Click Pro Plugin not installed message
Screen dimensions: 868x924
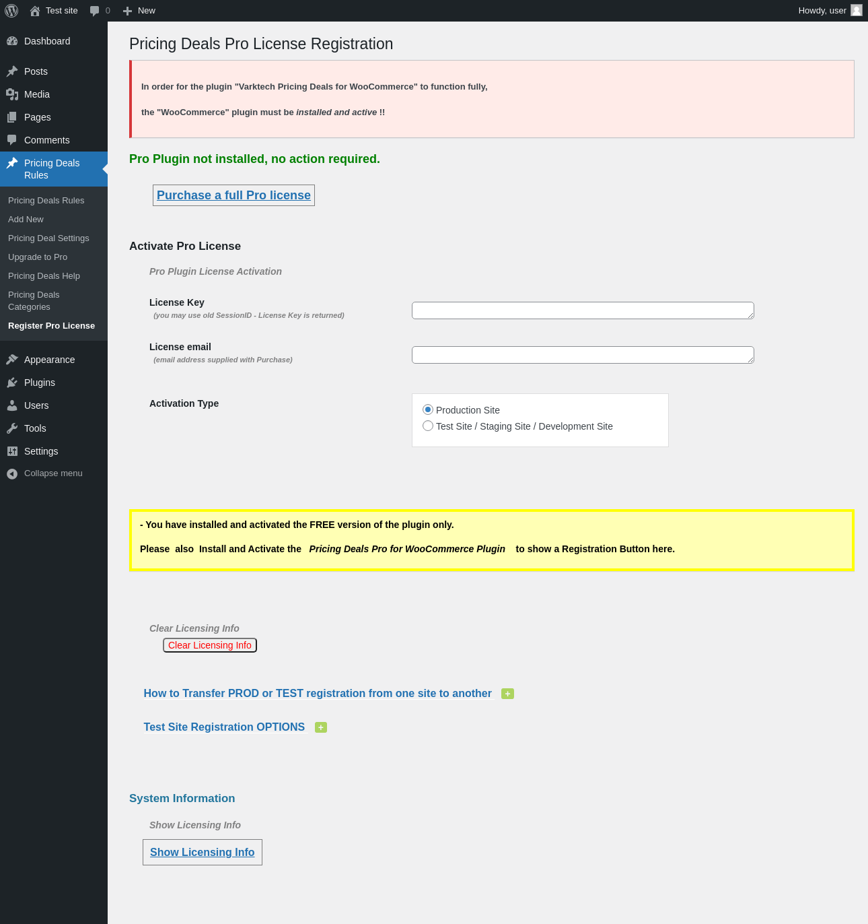coord(254,159)
